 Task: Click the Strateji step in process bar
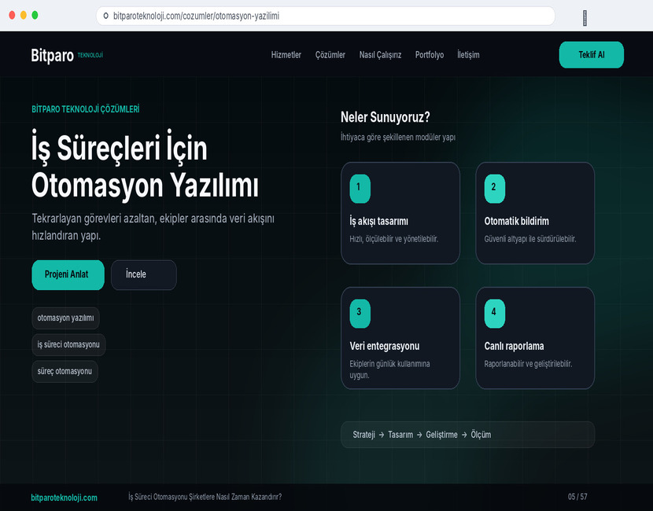tap(363, 435)
